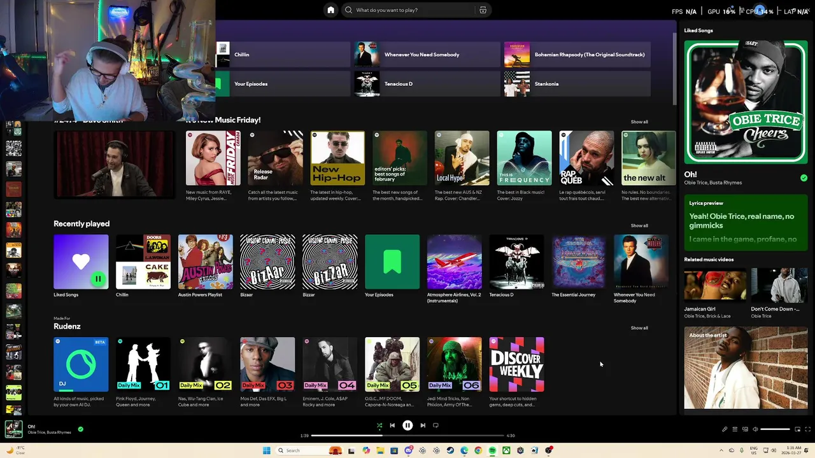Enter full screen player view
Image resolution: width=815 pixels, height=458 pixels.
tap(807, 429)
